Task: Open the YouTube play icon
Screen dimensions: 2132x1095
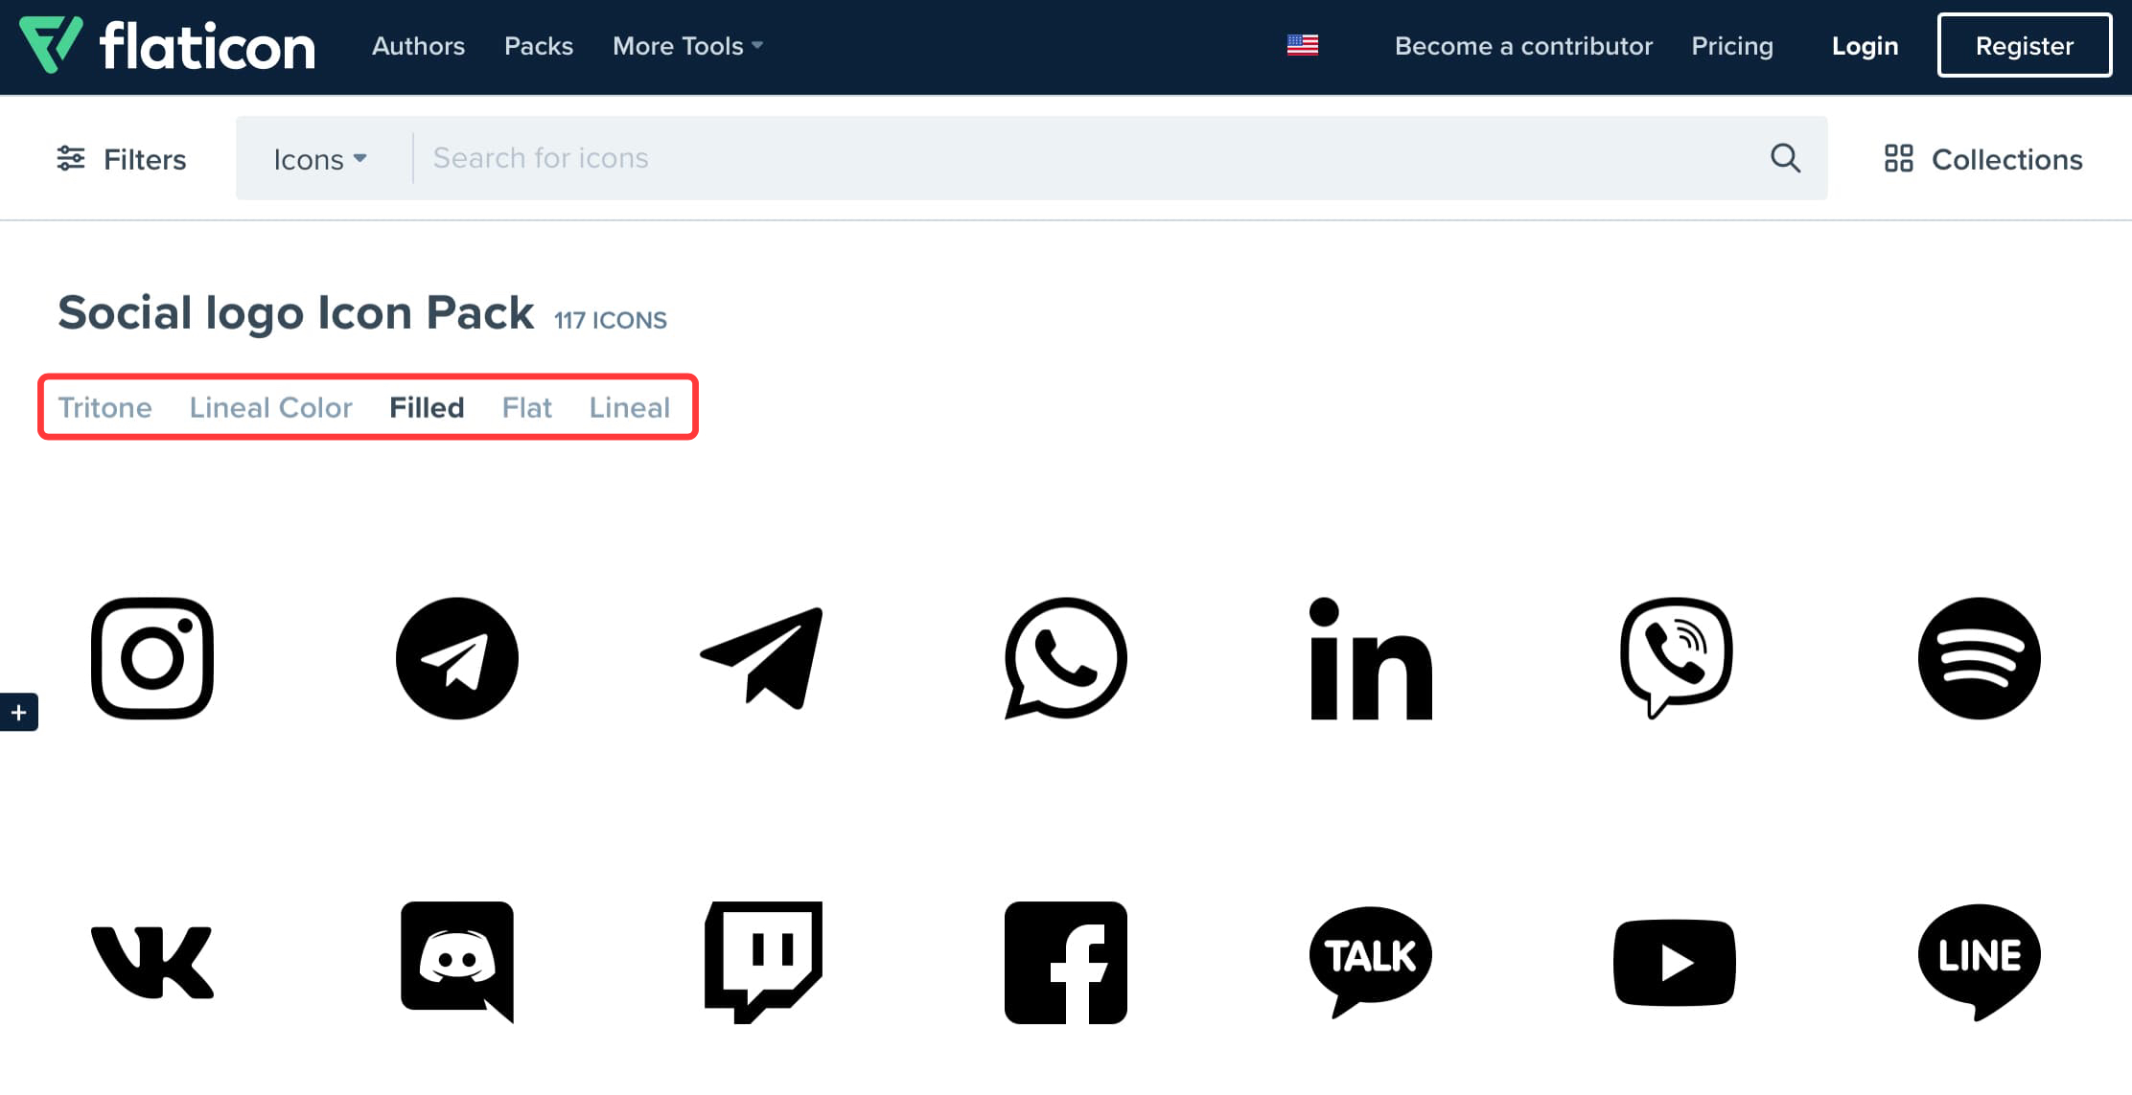Action: [1675, 962]
